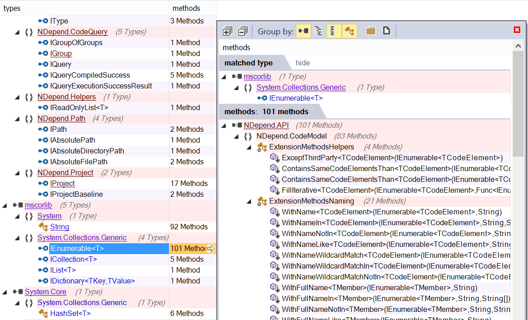Viewport: 528px width, 320px height.
Task: Open the IProject interface link
Action: 62,183
